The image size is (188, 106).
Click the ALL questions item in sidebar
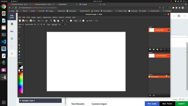(x=12, y=32)
